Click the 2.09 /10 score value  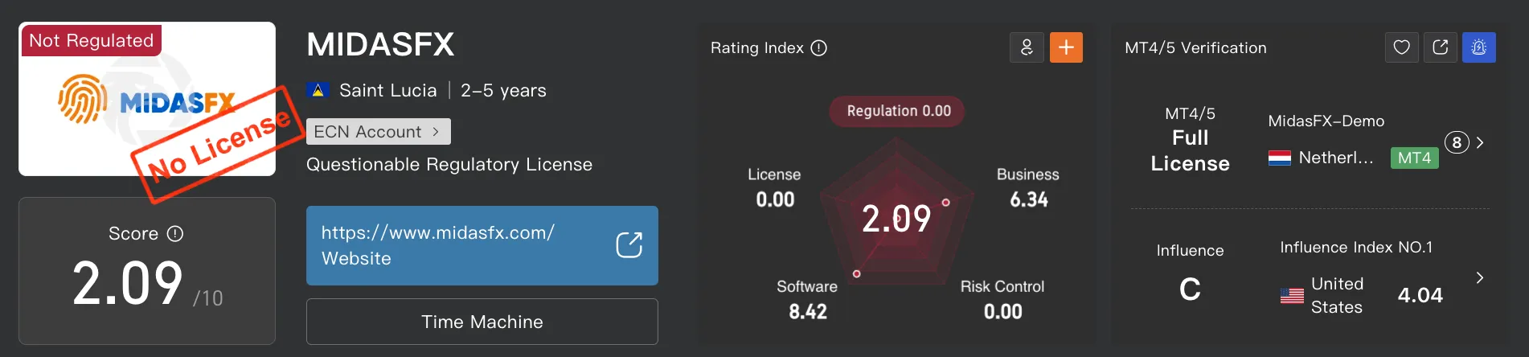[147, 283]
